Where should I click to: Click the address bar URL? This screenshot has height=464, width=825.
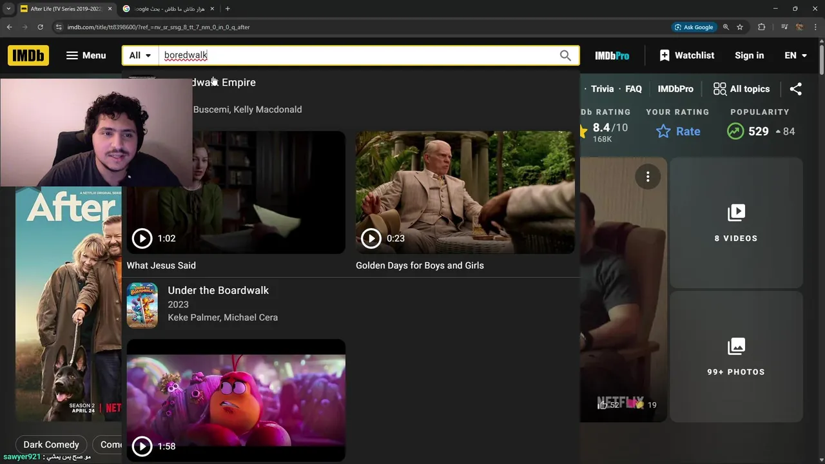(x=159, y=27)
